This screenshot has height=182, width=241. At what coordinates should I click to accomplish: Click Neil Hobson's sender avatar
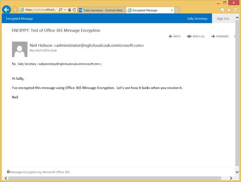coord(20,49)
